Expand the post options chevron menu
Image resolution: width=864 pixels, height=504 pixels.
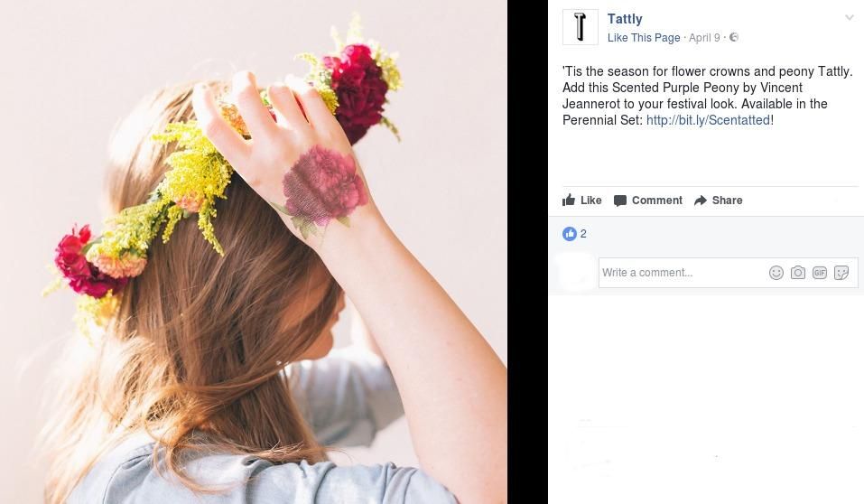[x=849, y=18]
